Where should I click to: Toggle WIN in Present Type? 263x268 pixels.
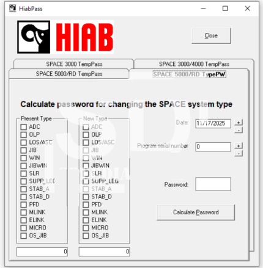24,158
